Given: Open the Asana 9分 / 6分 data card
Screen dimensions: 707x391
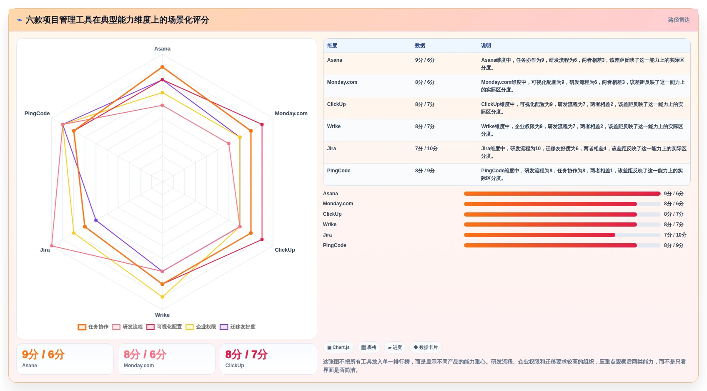Looking at the screenshot, I should coord(65,359).
